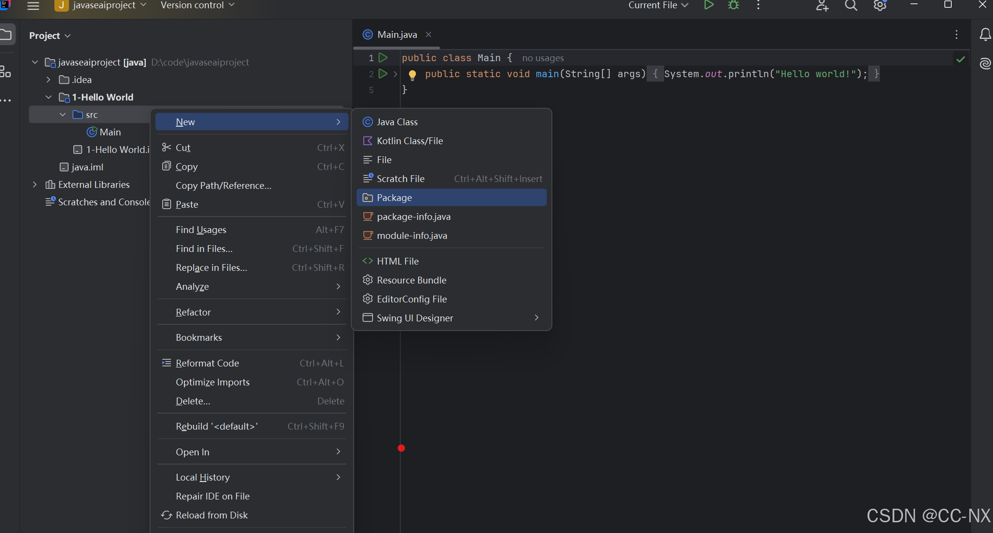Open IDE settings gear icon
This screenshot has width=993, height=533.
[880, 5]
